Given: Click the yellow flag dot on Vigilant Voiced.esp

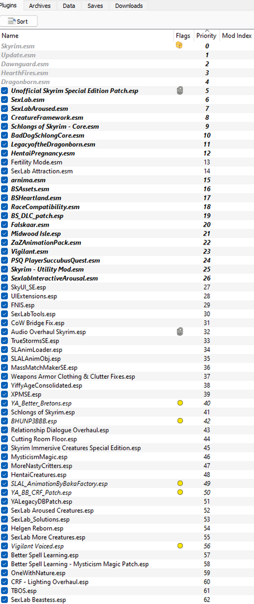Looking at the screenshot, I should 179,546.
